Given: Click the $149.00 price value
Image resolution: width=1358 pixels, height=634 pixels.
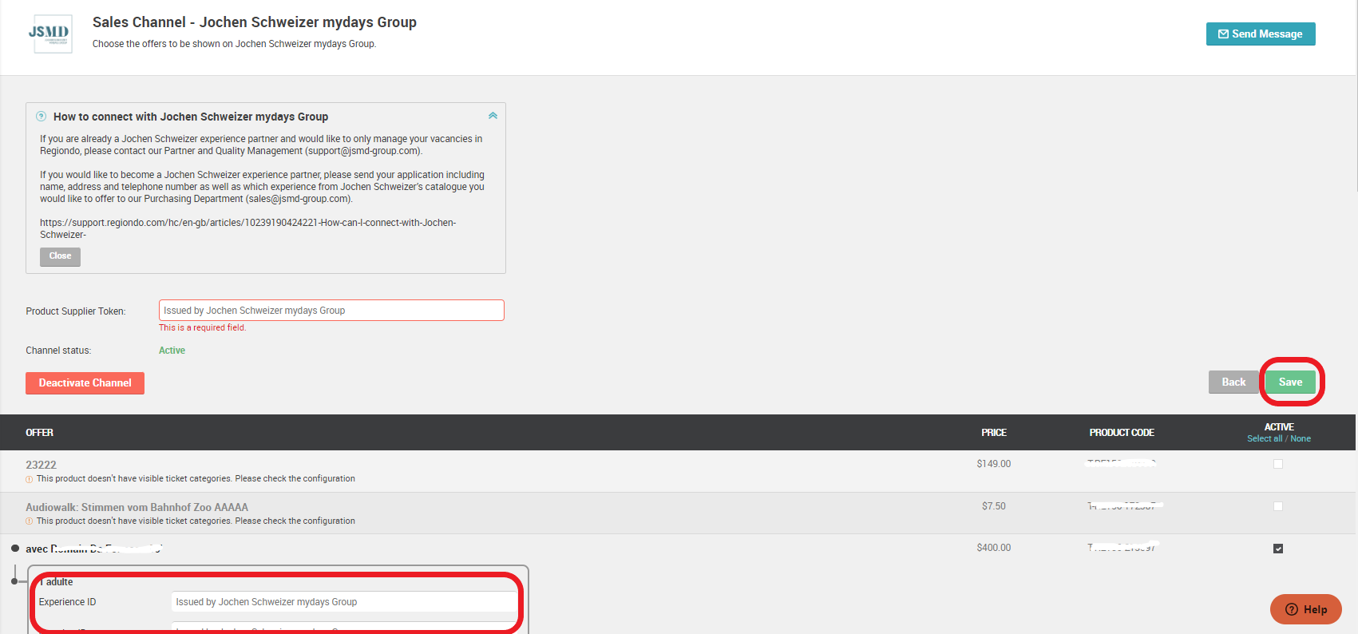Looking at the screenshot, I should 994,464.
